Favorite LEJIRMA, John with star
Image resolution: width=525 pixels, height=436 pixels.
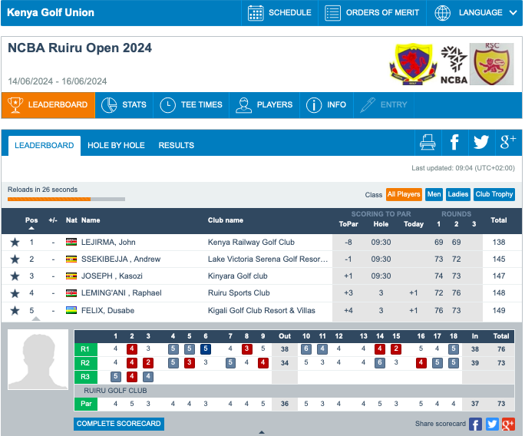pos(15,242)
